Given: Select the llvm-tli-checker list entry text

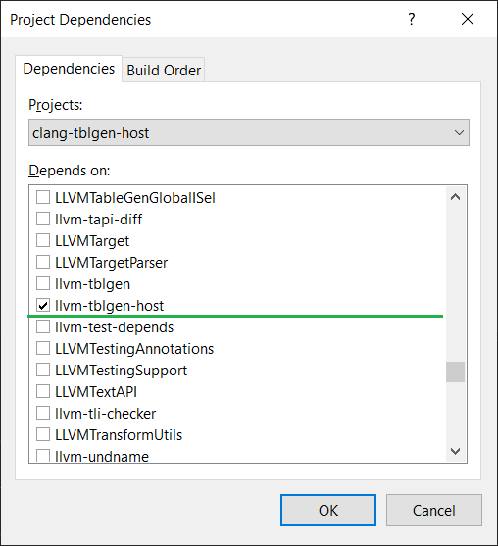Looking at the screenshot, I should (106, 414).
